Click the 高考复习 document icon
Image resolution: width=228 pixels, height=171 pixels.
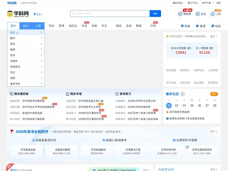tap(117, 94)
